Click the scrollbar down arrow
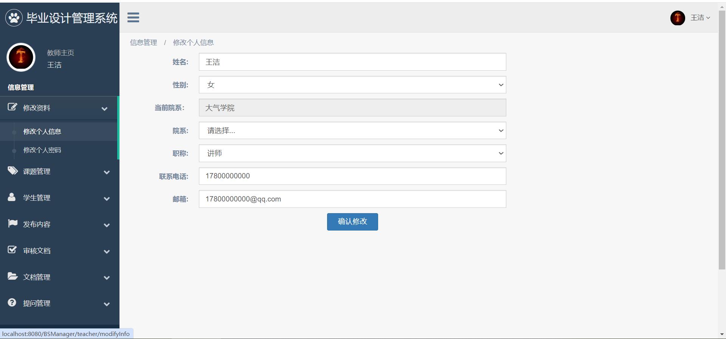Image resolution: width=726 pixels, height=339 pixels. [722, 334]
